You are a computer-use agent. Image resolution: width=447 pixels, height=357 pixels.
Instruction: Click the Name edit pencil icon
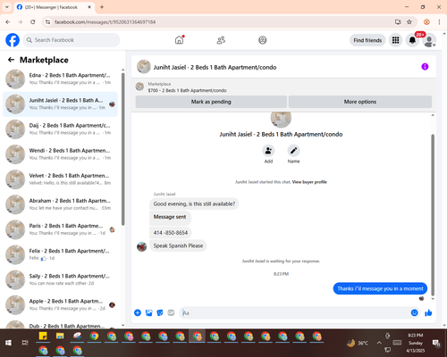tap(293, 151)
